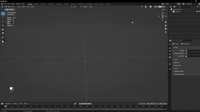Open the Render menu
The height and width of the screenshot is (112, 200).
coord(12,4)
